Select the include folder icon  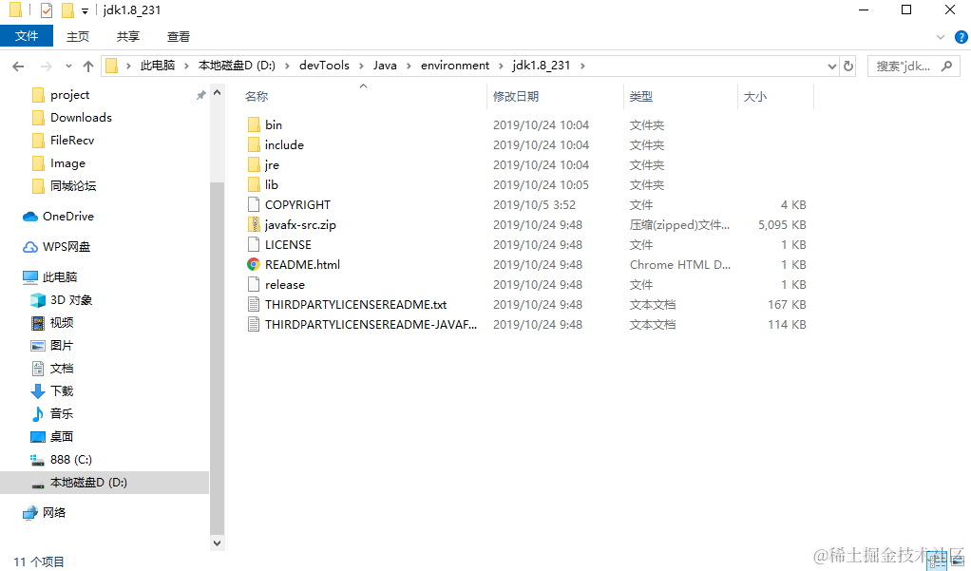point(254,145)
